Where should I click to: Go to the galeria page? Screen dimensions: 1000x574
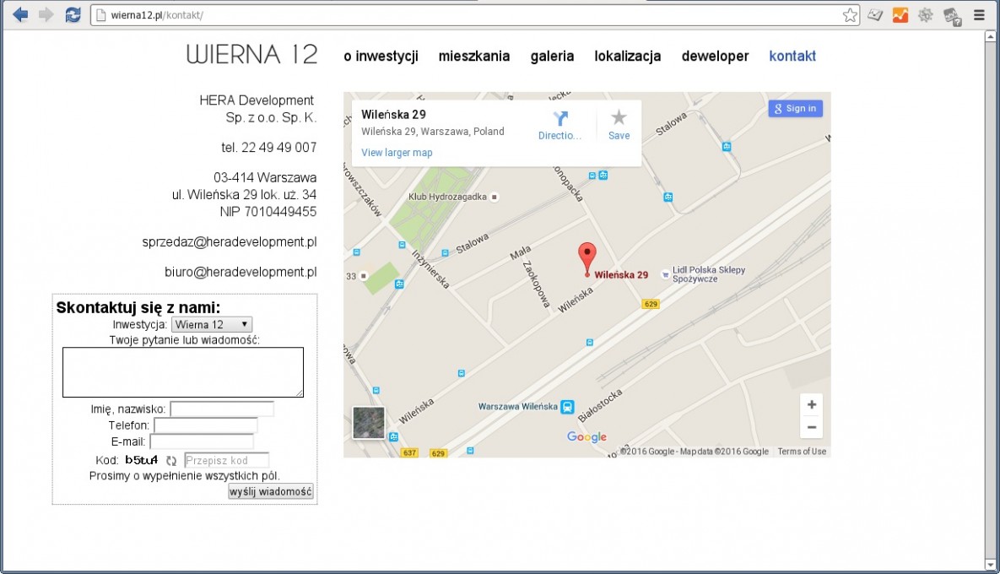pos(552,57)
